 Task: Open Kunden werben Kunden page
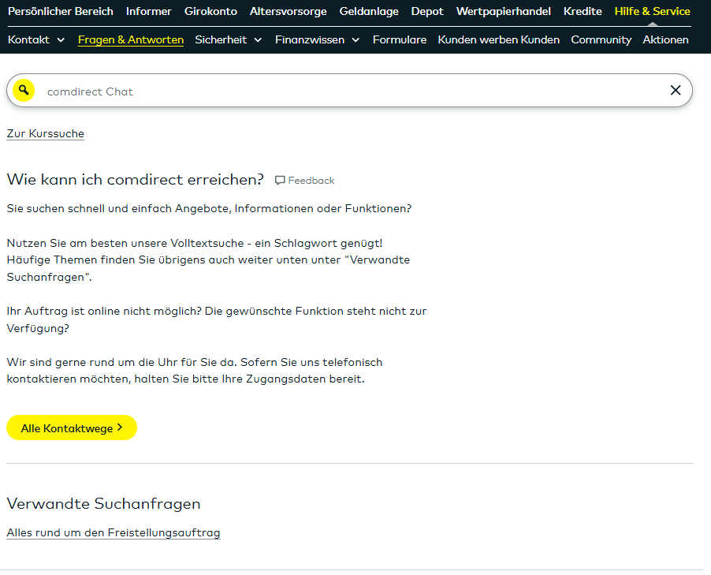pyautogui.click(x=498, y=40)
